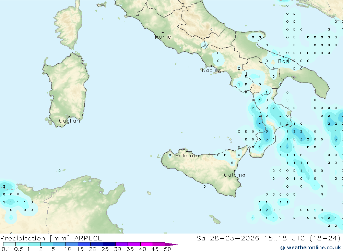The image size is (343, 251).
Task: Click the precipitation value '4' over Calabria
Action: [x=260, y=124]
